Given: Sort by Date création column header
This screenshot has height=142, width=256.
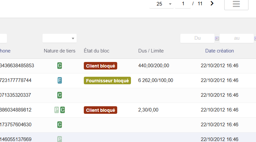Looking at the screenshot, I should 219,51.
